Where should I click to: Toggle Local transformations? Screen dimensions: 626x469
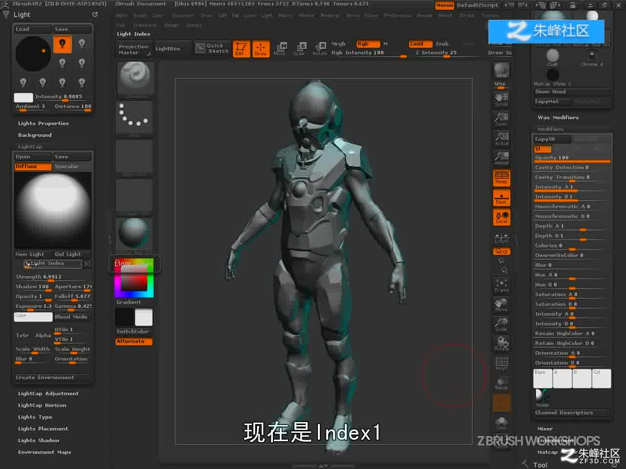pos(501,217)
